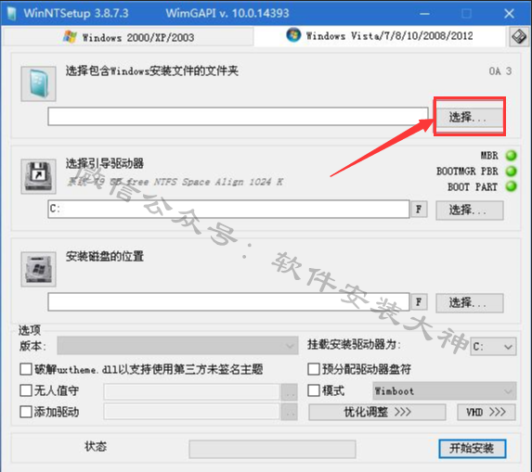The image size is (532, 472).
Task: Click the F button next to the boot drive field
Action: (x=419, y=209)
